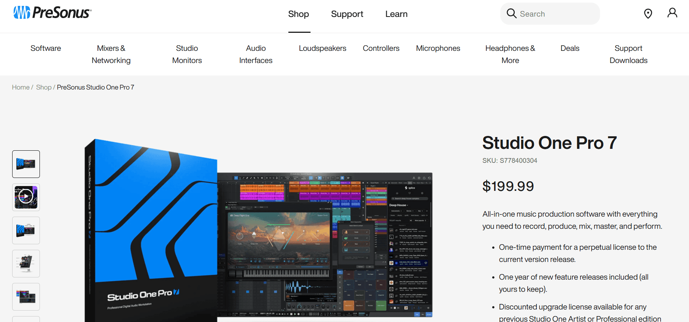Click the Home breadcrumb link
The image size is (689, 322).
coord(21,87)
